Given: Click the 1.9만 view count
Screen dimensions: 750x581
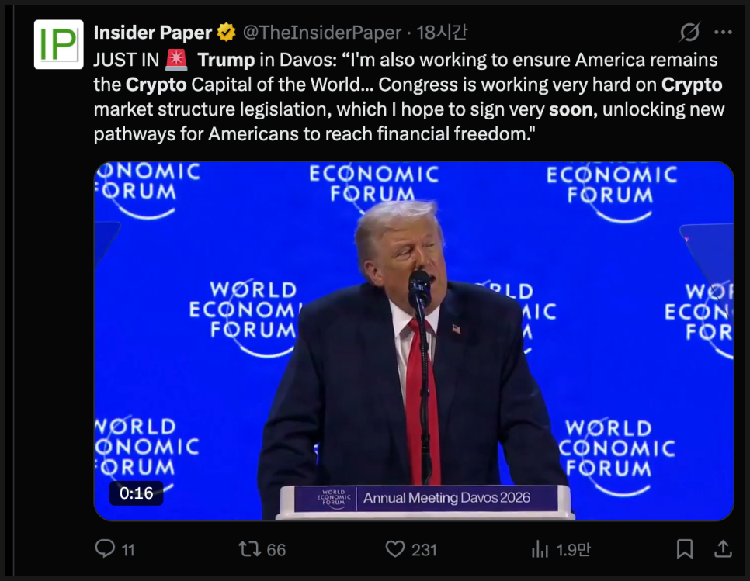Looking at the screenshot, I should click(x=573, y=550).
